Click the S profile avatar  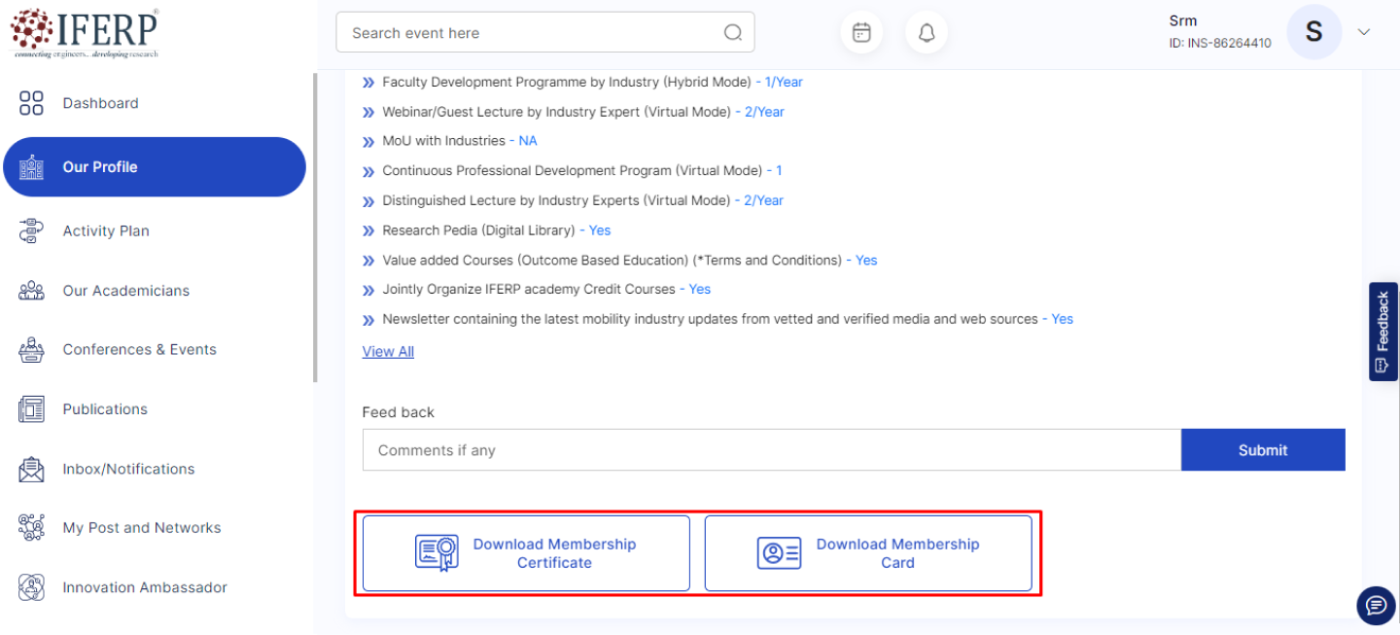(1313, 32)
